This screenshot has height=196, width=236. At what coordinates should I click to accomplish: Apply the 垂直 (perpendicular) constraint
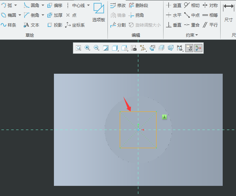click(x=174, y=25)
